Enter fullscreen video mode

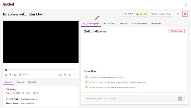[74, 75]
